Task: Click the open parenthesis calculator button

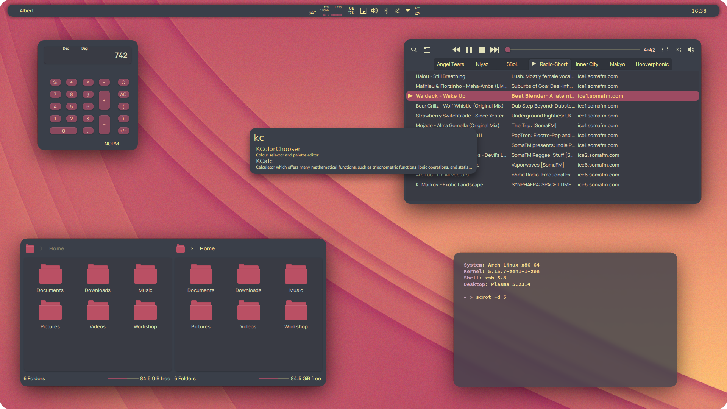Action: tap(123, 106)
